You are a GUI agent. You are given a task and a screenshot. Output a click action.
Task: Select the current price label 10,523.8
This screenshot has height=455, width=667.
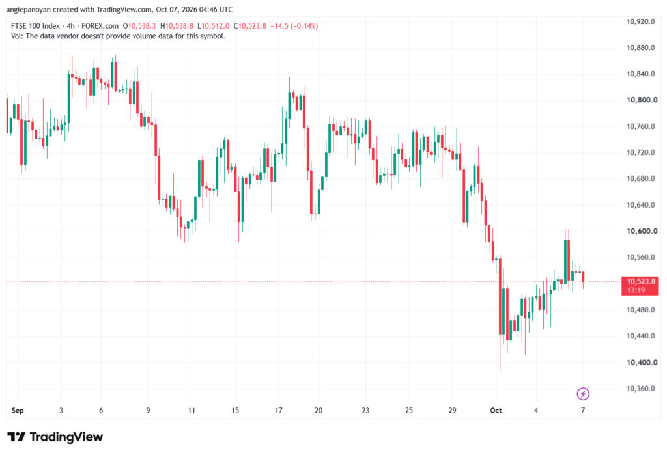coord(641,281)
